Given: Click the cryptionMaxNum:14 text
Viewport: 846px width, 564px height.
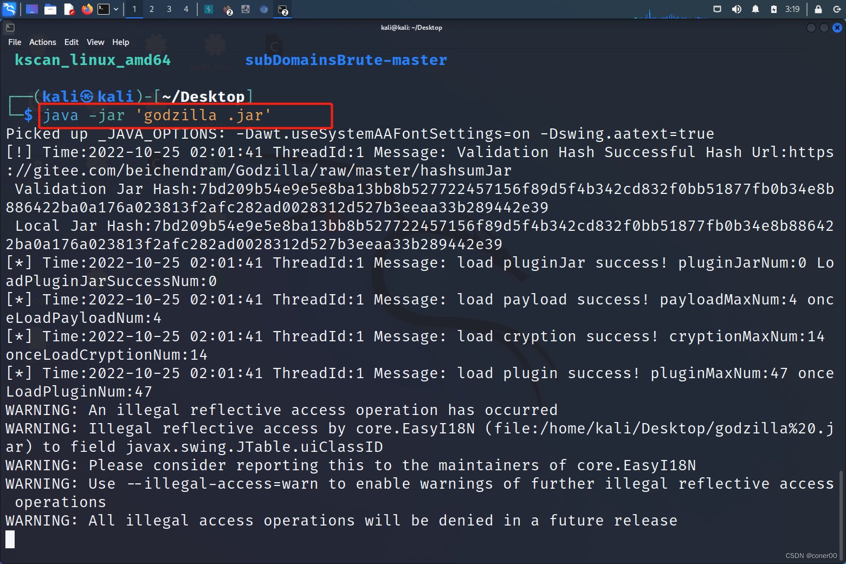Looking at the screenshot, I should pyautogui.click(x=747, y=336).
